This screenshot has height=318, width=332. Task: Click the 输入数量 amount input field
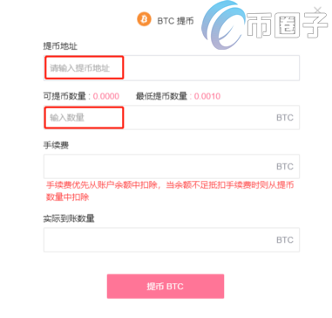coord(172,117)
